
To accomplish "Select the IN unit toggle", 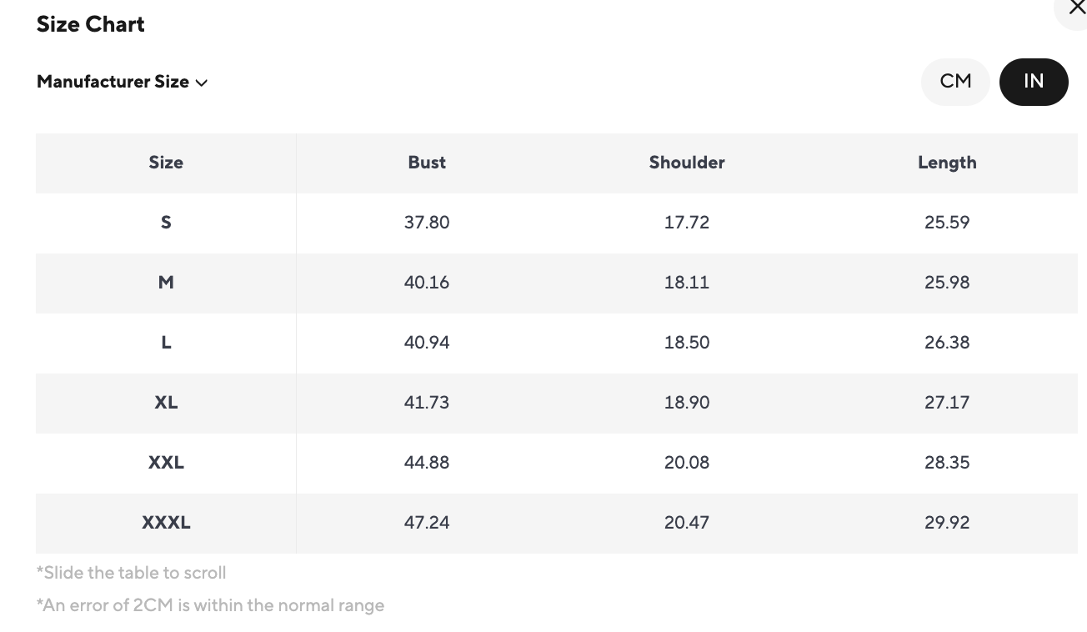I will tap(1034, 82).
